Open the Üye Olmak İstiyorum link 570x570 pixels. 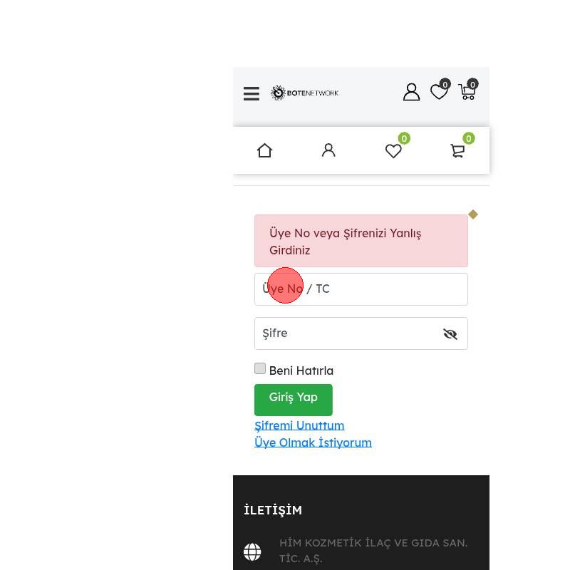(313, 442)
